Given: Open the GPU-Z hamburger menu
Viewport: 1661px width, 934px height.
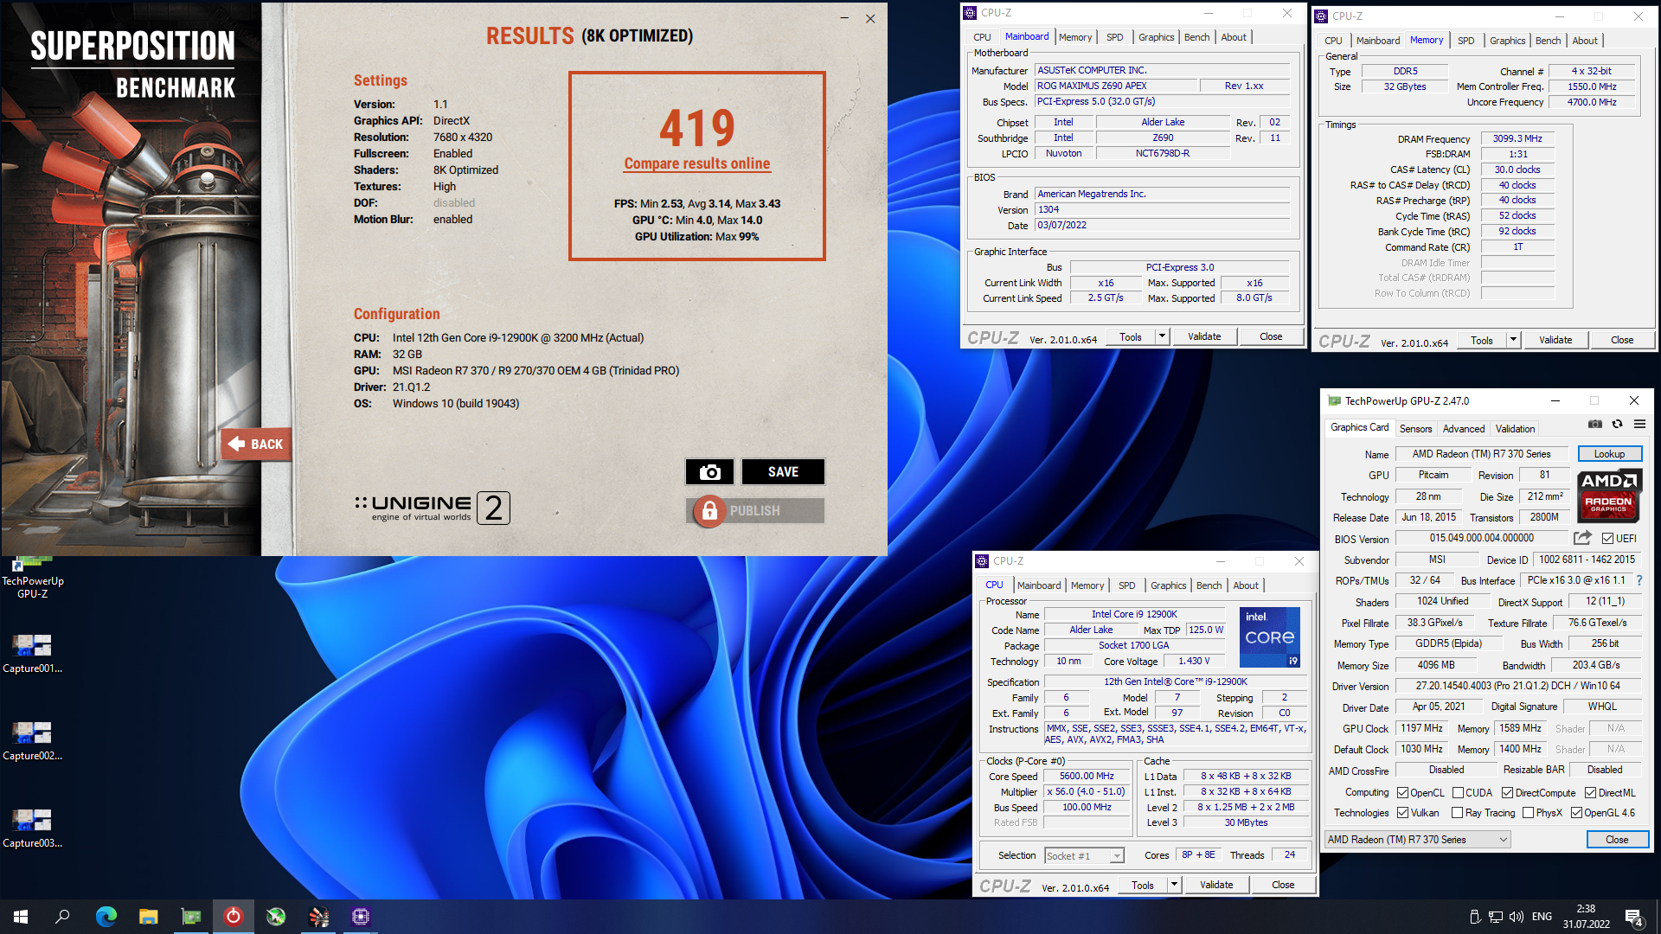Looking at the screenshot, I should [x=1639, y=424].
